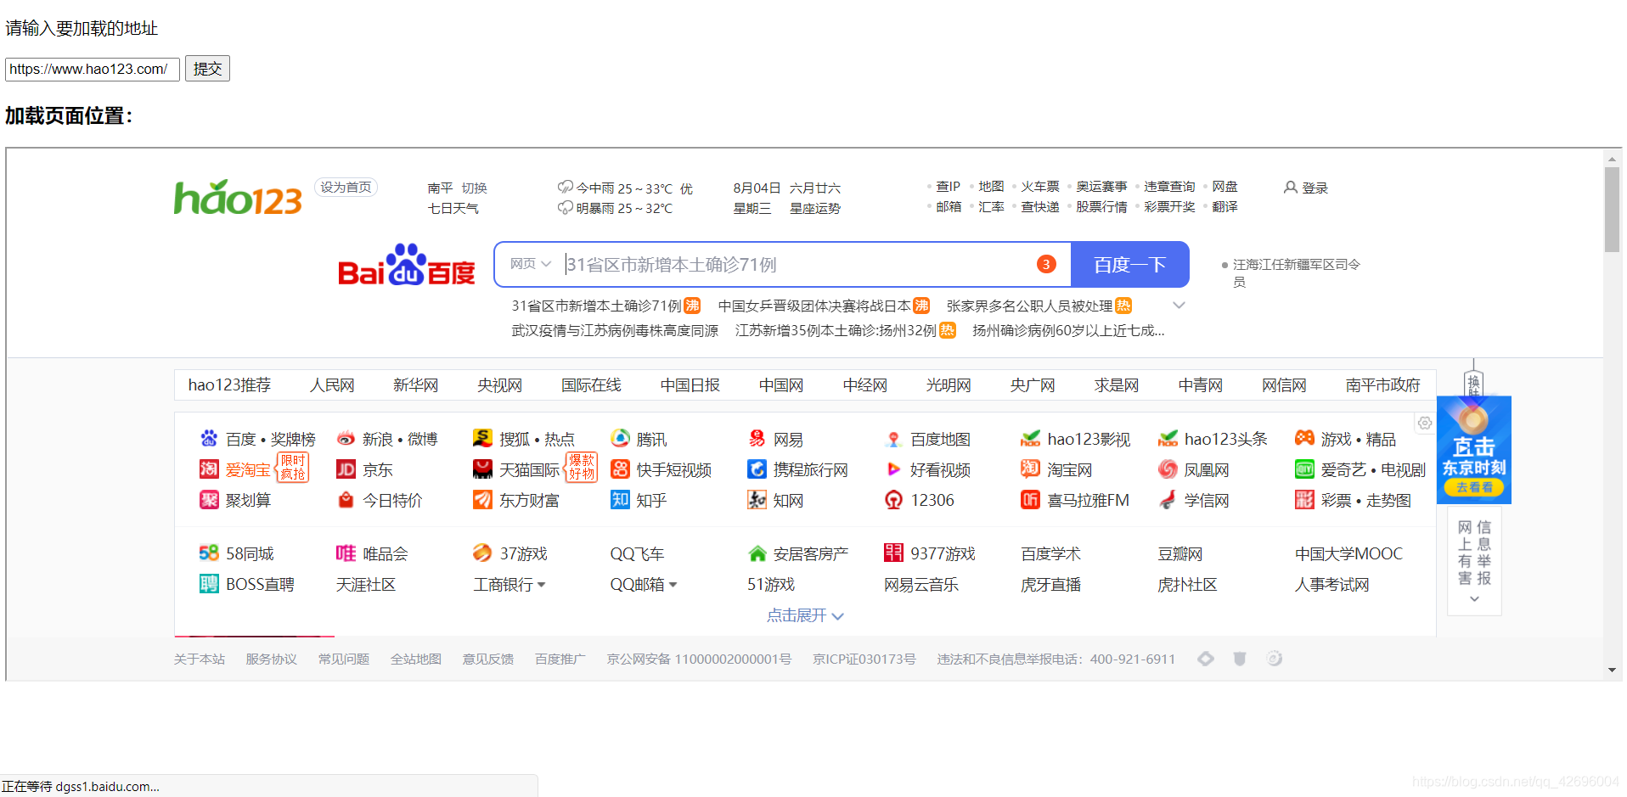The image size is (1627, 797).
Task: Expand the QQ邮箱 dropdown arrow
Action: click(673, 585)
